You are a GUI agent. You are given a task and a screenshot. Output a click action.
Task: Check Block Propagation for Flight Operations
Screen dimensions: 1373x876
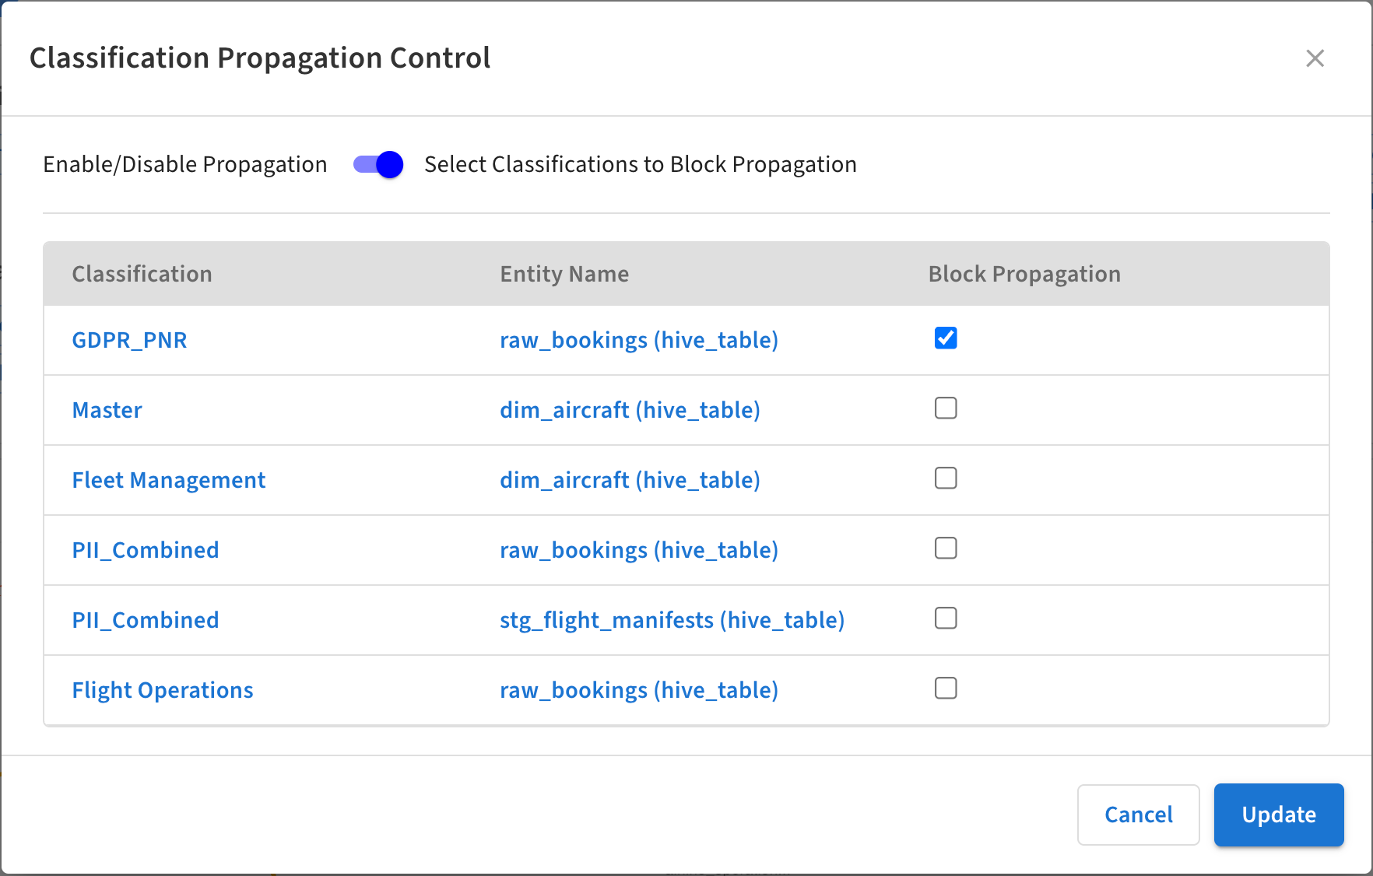click(x=946, y=689)
